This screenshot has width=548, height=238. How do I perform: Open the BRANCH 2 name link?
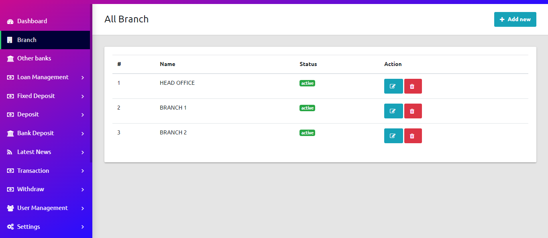click(x=173, y=132)
